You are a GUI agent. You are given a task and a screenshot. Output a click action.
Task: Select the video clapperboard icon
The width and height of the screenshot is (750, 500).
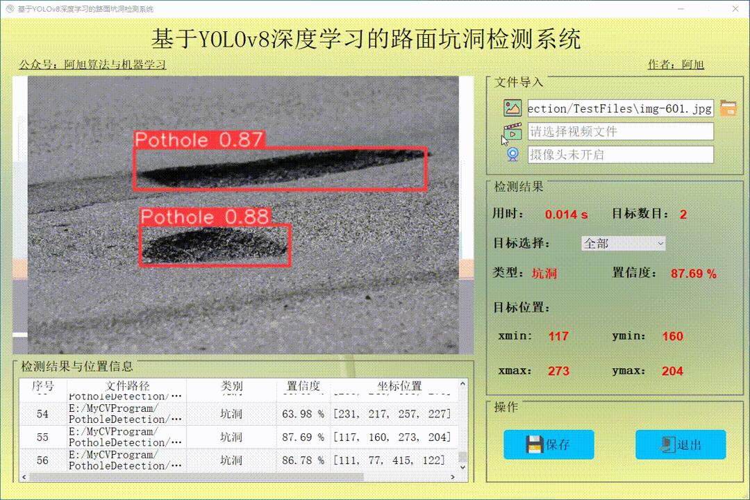[x=512, y=131]
